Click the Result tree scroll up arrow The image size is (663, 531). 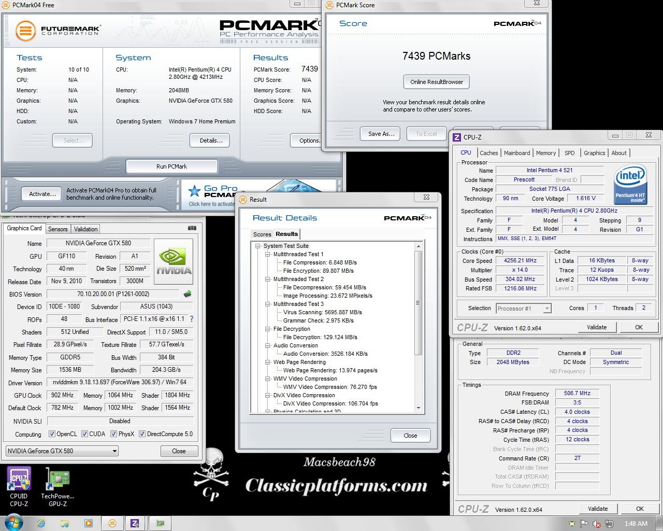419,246
